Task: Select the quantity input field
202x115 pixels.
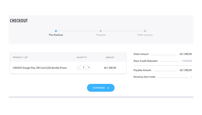Action: [x=83, y=68]
